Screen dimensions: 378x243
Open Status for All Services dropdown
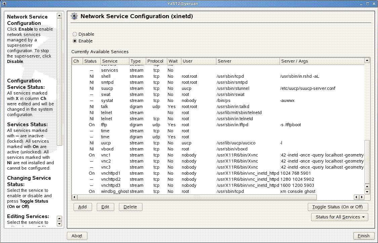(340, 217)
